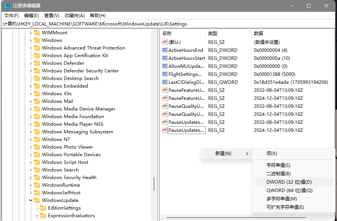Select the Windows App Certification Kit key
337x221 pixels.
coord(75,56)
